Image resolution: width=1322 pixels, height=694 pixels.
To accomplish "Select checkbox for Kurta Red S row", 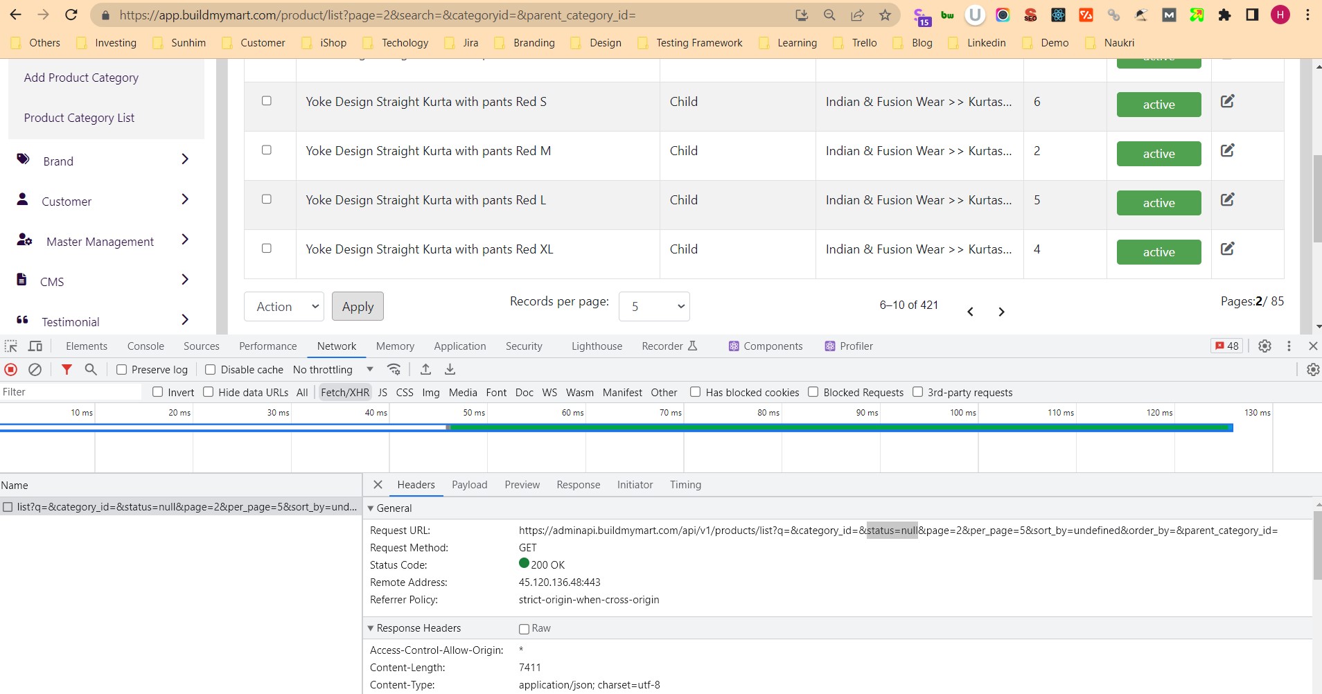I will click(x=267, y=100).
